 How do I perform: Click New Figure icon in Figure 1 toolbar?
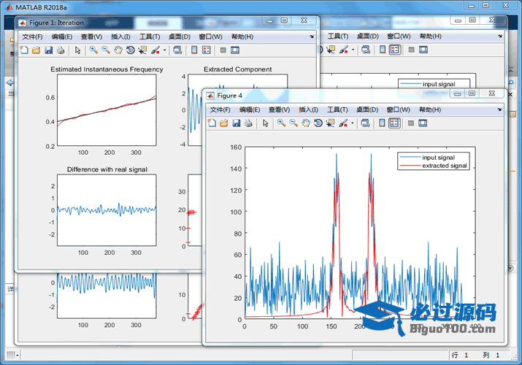click(24, 50)
